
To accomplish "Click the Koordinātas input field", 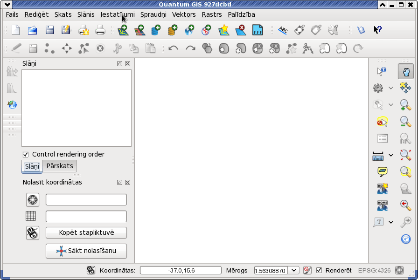I will [x=181, y=270].
